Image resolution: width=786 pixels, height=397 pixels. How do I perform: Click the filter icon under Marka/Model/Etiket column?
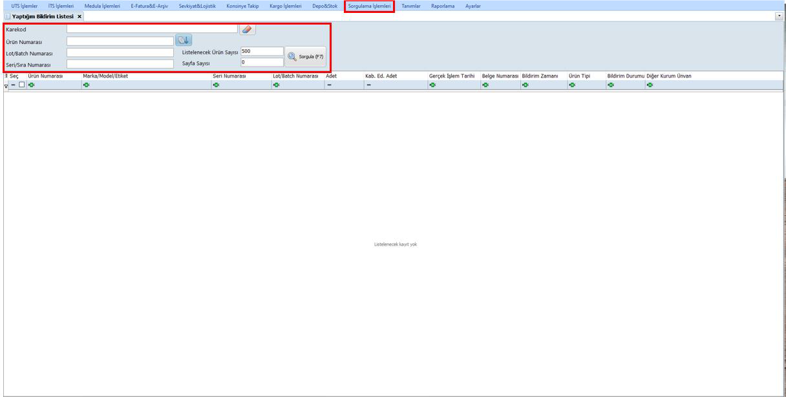tap(86, 85)
